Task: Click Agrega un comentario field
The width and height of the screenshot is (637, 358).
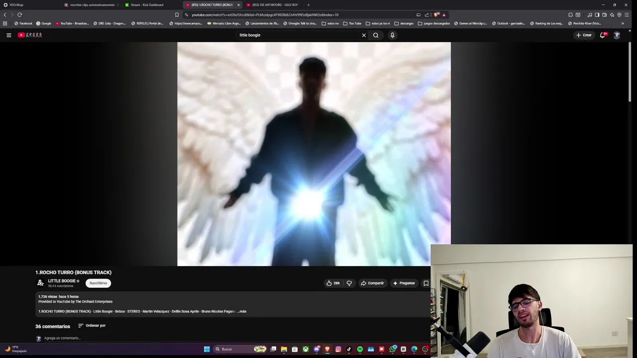Action: tap(62, 338)
